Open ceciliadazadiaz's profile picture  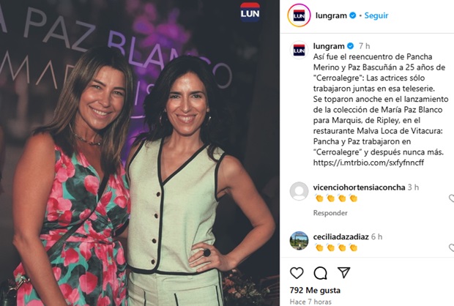coord(299,241)
